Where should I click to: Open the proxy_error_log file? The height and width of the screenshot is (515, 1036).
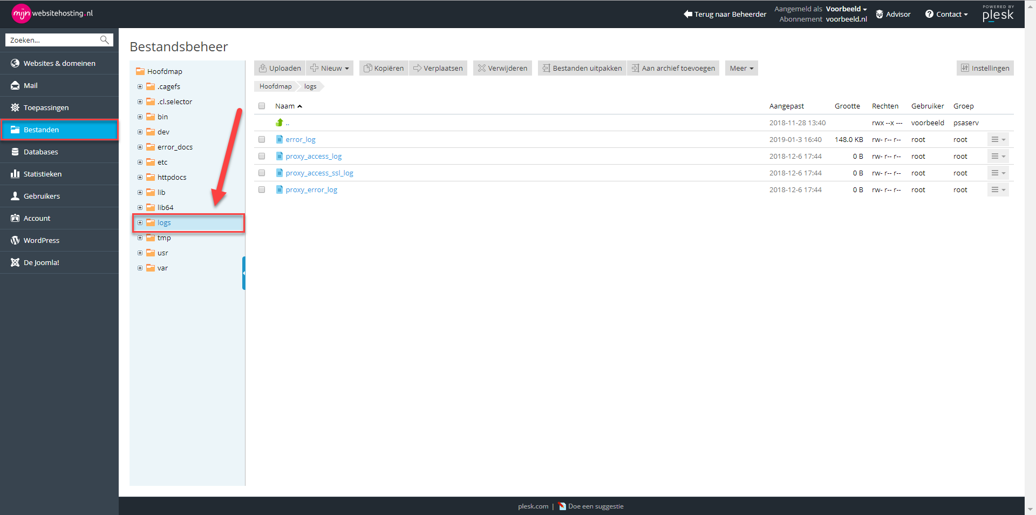click(311, 189)
